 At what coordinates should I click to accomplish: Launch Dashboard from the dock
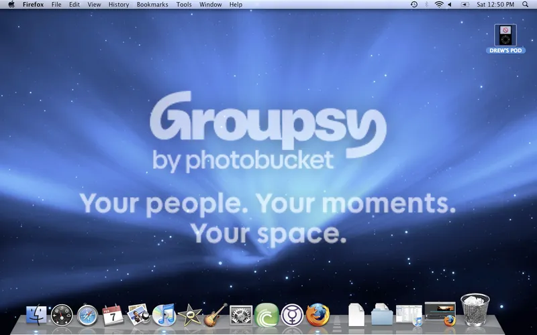[x=62, y=315]
